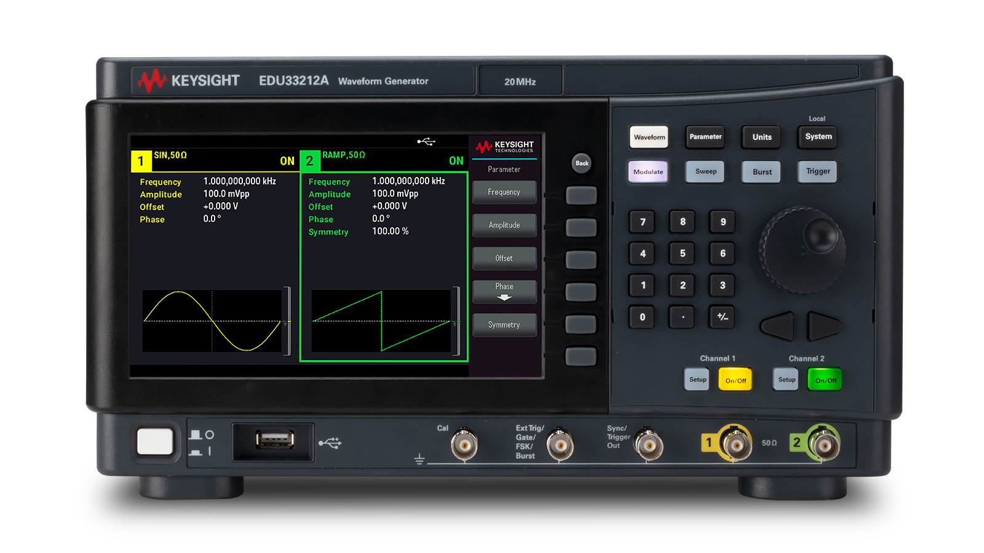Click keypad digit 1
984x553 pixels.
click(643, 285)
